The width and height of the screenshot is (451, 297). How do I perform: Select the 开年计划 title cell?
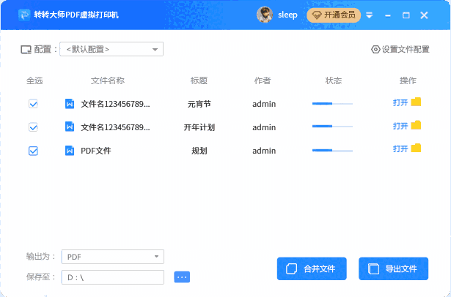(x=199, y=127)
